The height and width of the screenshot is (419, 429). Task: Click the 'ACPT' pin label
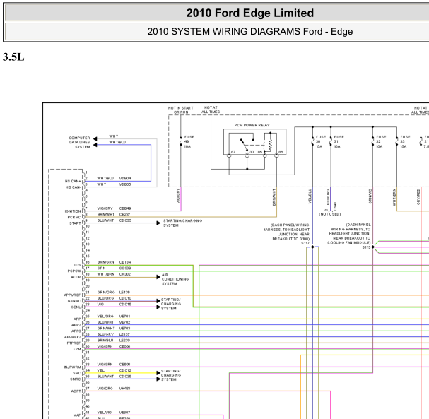pyautogui.click(x=76, y=391)
